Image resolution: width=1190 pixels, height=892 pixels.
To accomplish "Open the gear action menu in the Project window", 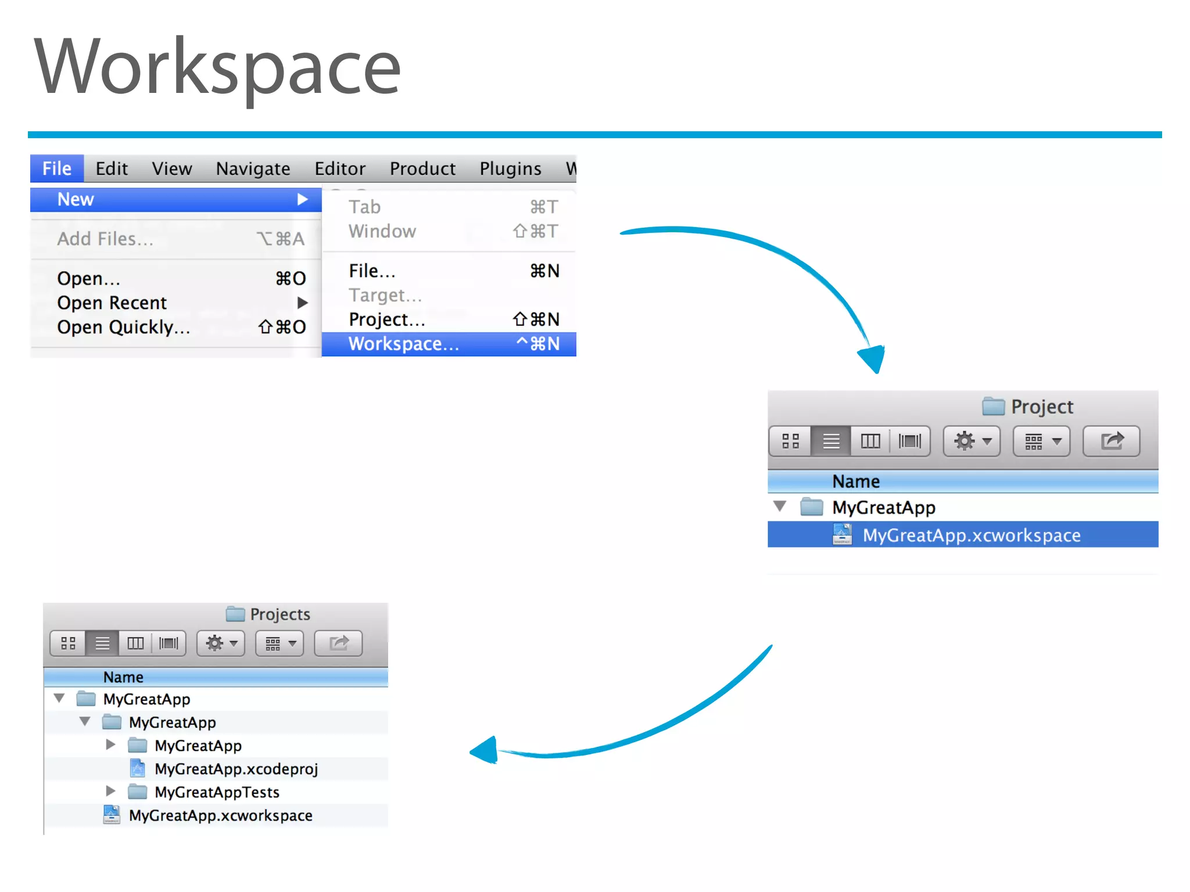I will pos(972,441).
